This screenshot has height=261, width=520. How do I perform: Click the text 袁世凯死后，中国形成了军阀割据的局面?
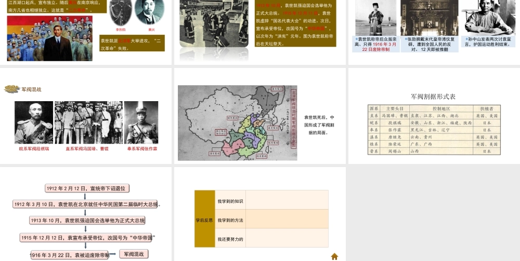(x=319, y=125)
